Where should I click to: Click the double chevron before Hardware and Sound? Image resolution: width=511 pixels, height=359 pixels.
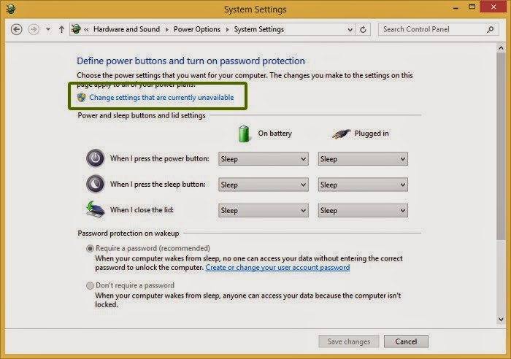[x=86, y=30]
